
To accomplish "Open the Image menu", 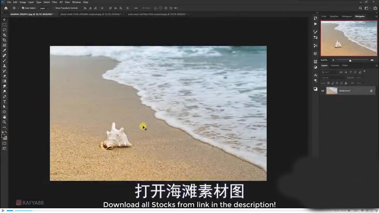I will [23, 2].
